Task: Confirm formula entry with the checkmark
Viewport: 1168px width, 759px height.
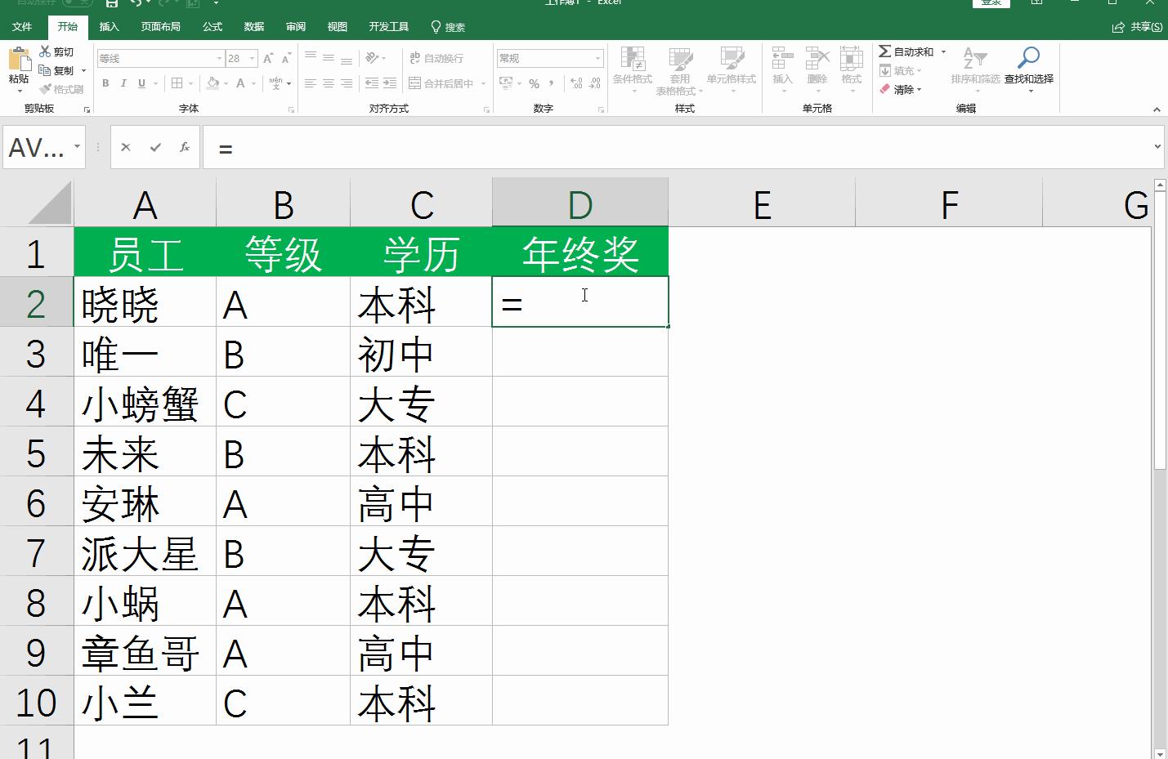Action: (154, 147)
